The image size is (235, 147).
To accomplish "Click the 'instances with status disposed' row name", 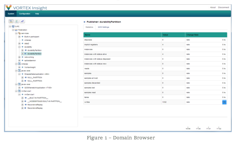I will click(x=97, y=59).
